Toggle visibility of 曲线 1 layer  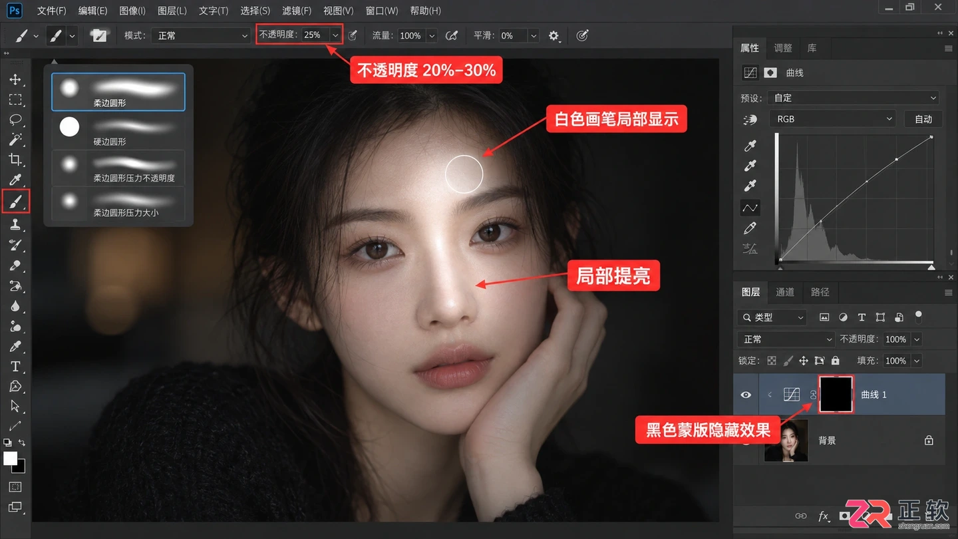pyautogui.click(x=746, y=395)
